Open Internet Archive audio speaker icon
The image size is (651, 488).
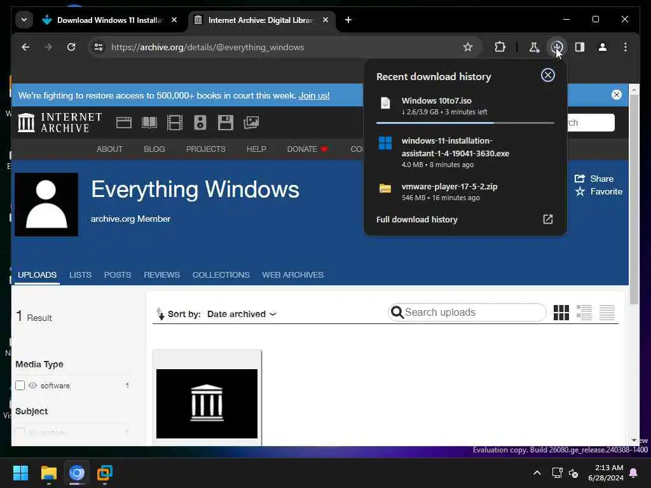[x=200, y=123]
